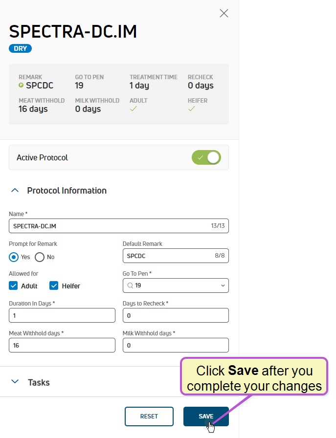Click the green Adult checkmark in summary
The width and height of the screenshot is (336, 438).
click(134, 109)
